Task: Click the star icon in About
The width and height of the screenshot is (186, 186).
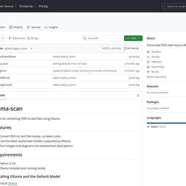Action: [148, 62]
